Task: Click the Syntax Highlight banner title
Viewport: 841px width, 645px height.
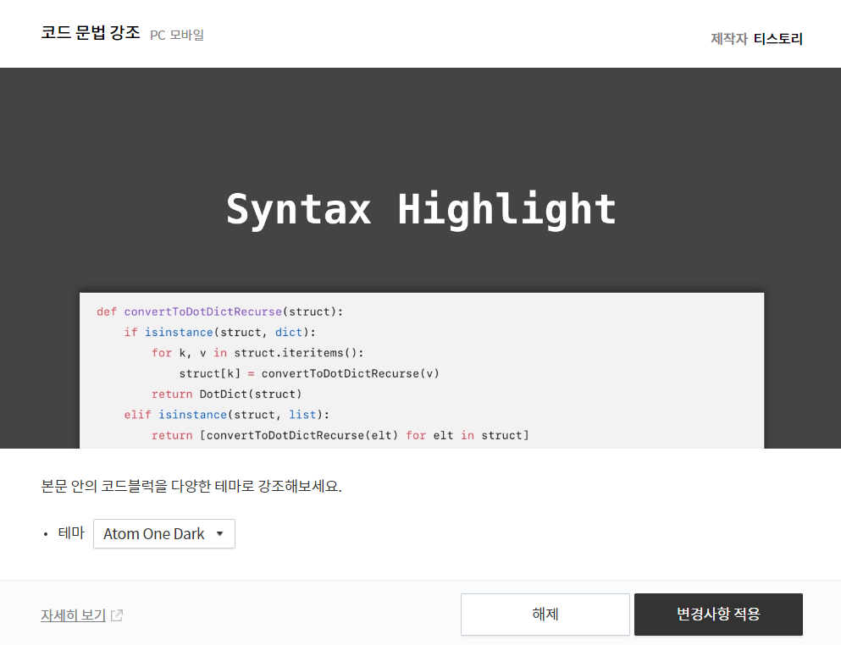Action: coord(421,208)
